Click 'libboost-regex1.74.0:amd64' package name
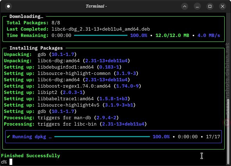The image size is (231, 166). [74, 86]
